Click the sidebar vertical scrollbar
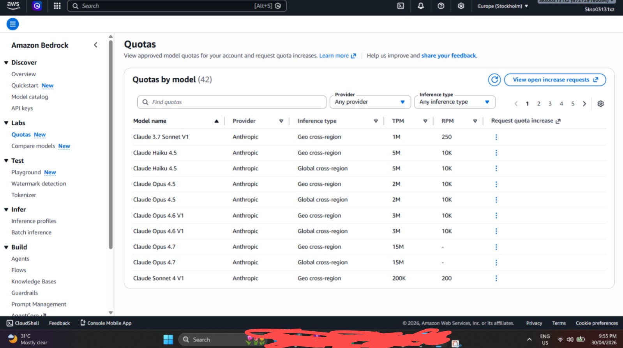The image size is (623, 348). point(111,144)
